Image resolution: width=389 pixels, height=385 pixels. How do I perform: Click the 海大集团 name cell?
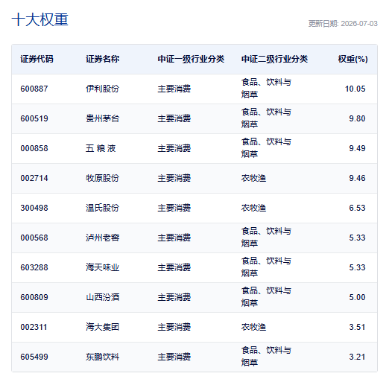[103, 327]
